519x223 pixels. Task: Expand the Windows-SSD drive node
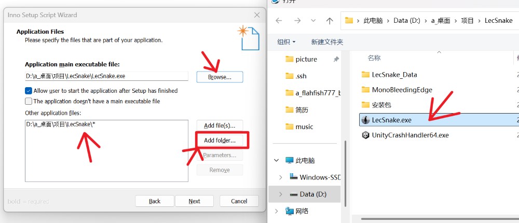pos(281,177)
